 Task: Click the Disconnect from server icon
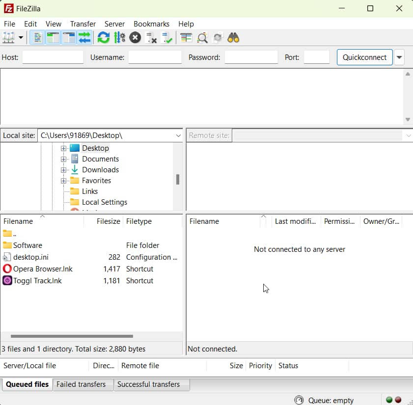151,37
